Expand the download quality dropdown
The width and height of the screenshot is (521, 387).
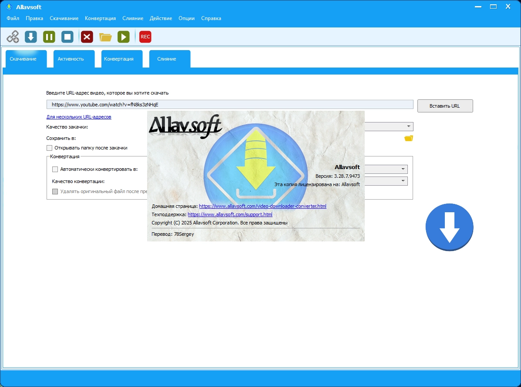[x=408, y=126]
